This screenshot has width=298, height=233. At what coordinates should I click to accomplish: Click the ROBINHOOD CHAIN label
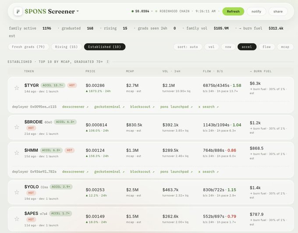pyautogui.click(x=174, y=11)
